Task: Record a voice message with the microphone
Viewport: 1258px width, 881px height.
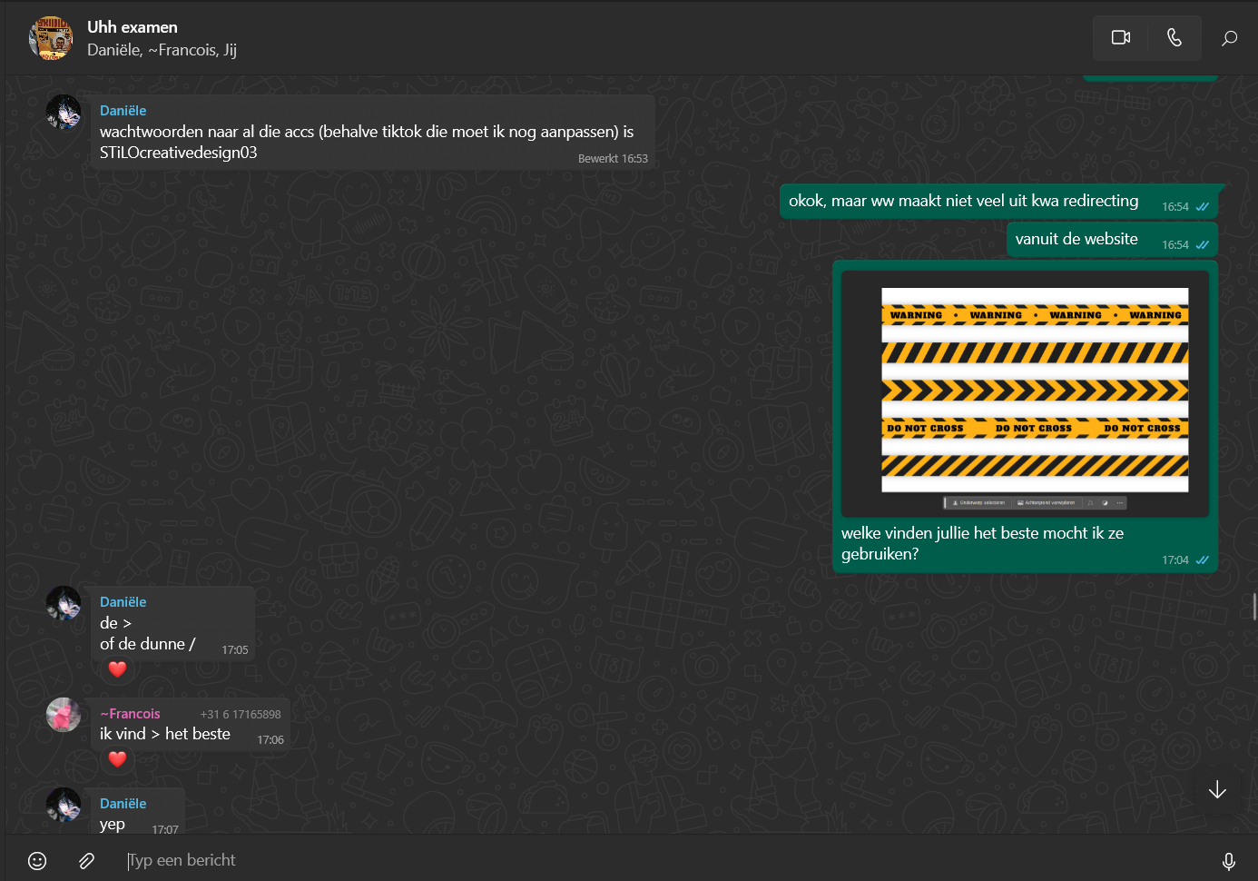Action: (1228, 861)
